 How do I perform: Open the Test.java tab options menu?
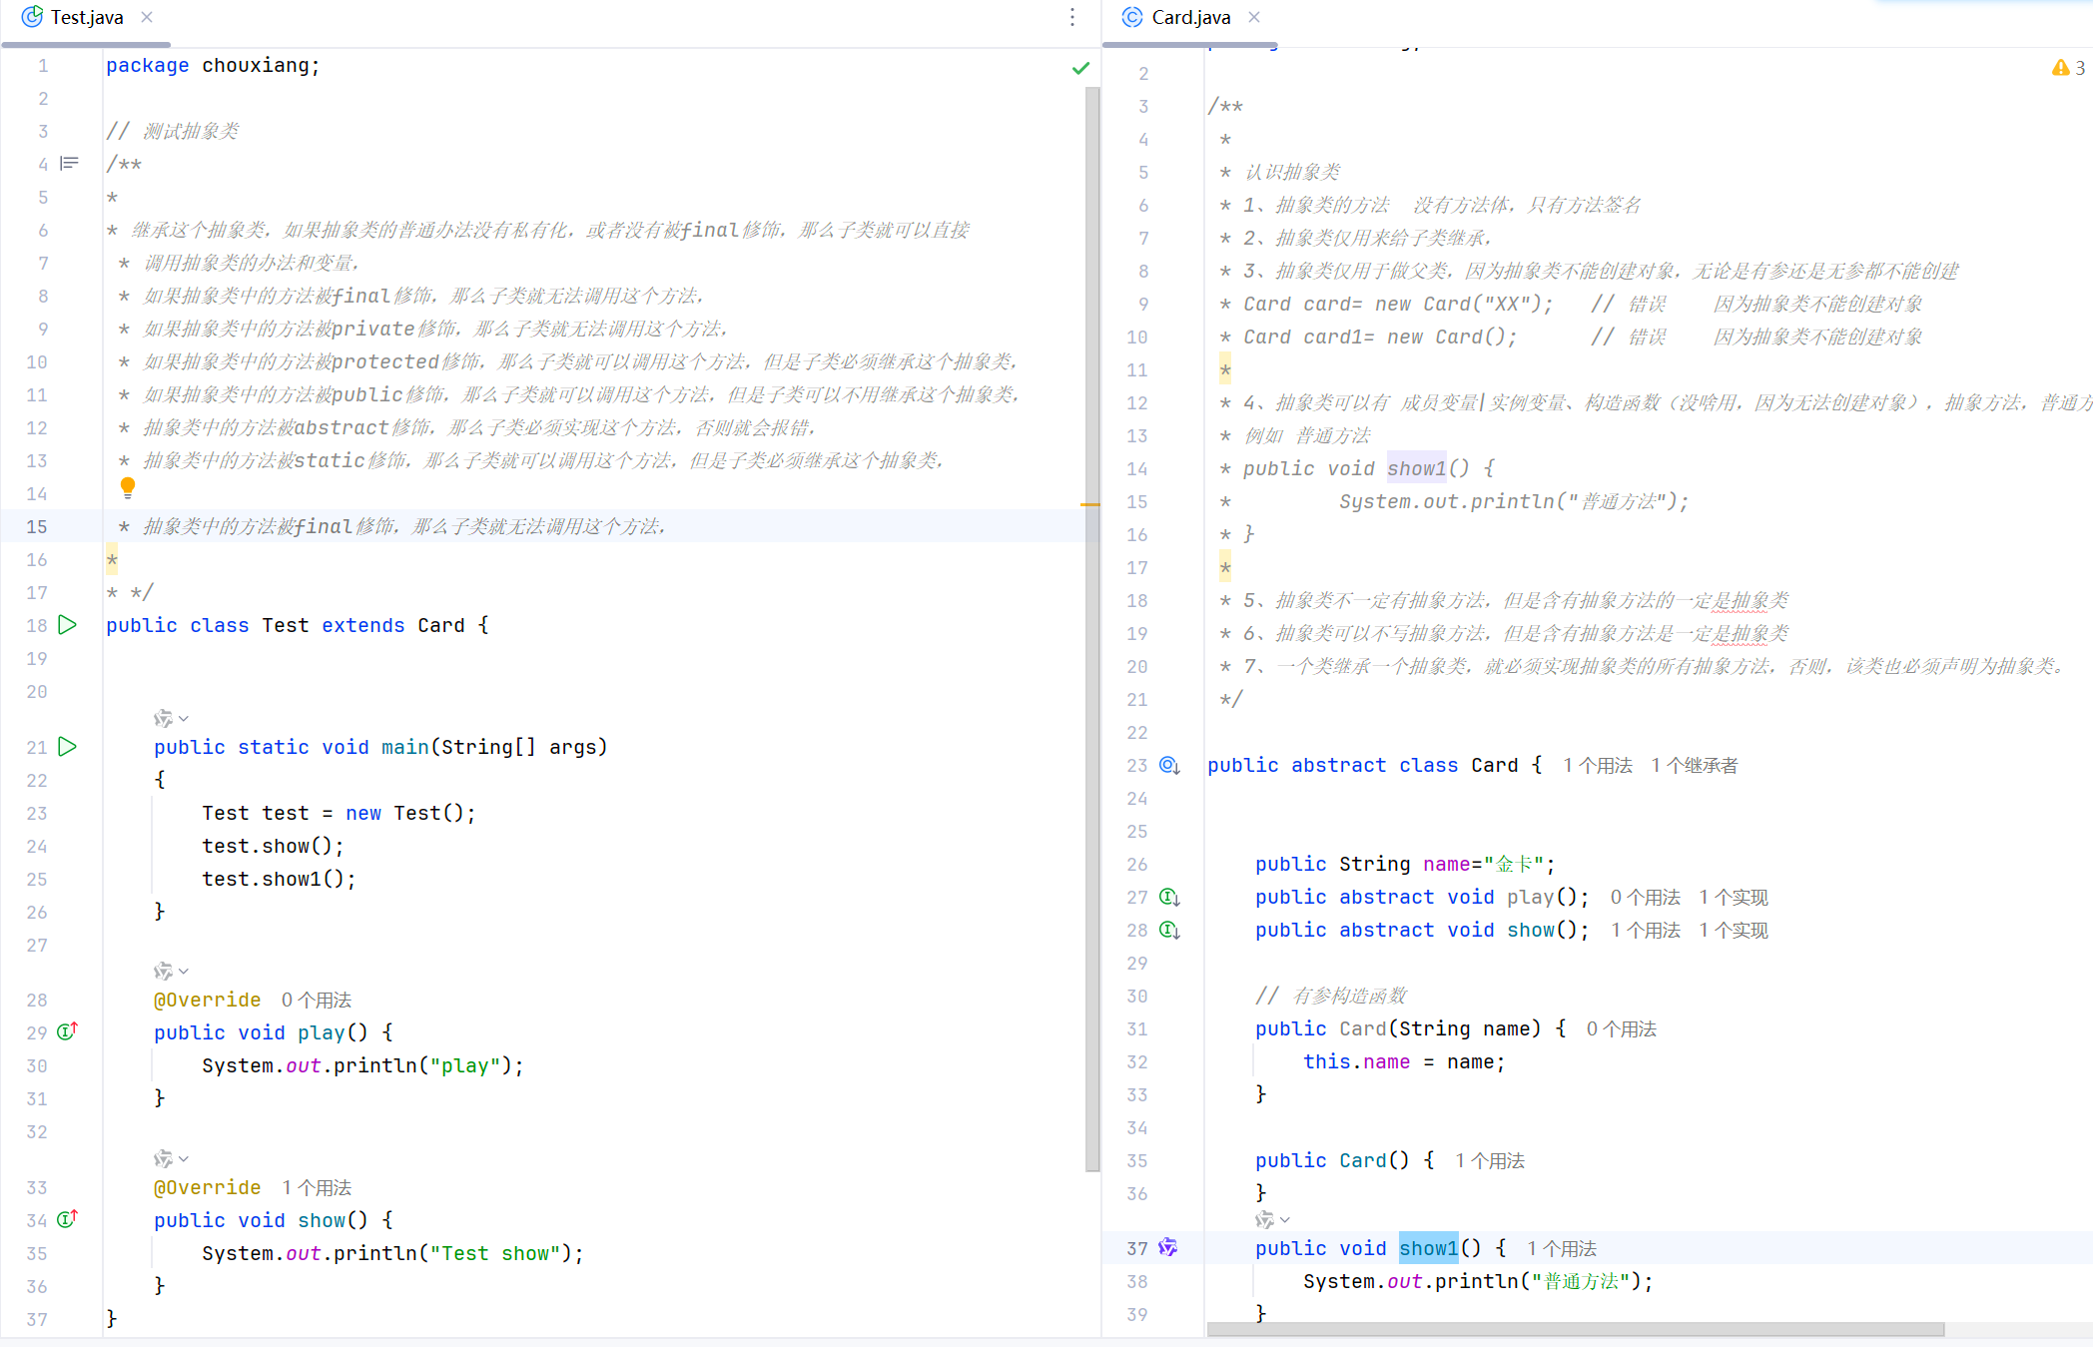point(1071,17)
